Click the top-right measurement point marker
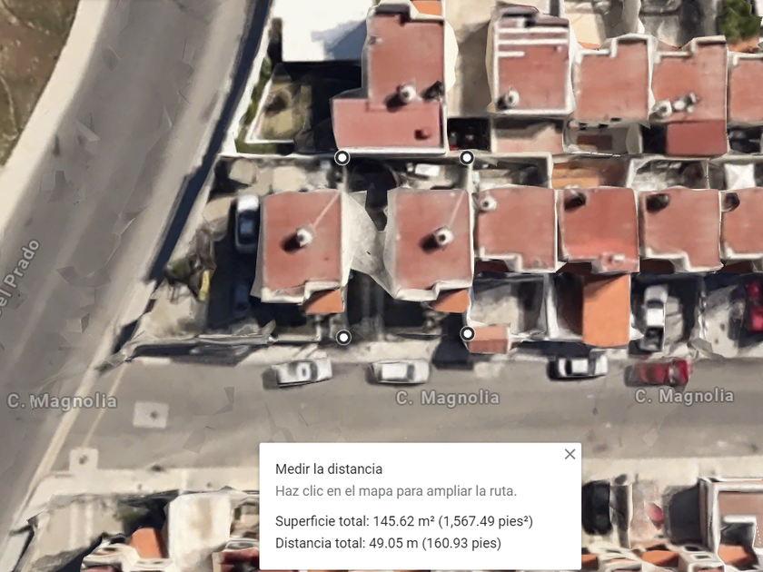763x572 pixels. coord(467,157)
